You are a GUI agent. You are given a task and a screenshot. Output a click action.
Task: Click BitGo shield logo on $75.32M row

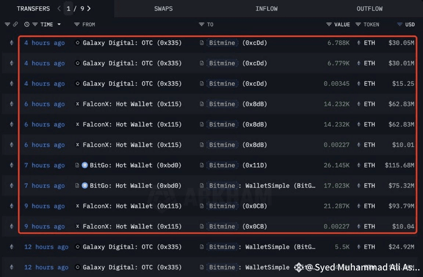85,185
